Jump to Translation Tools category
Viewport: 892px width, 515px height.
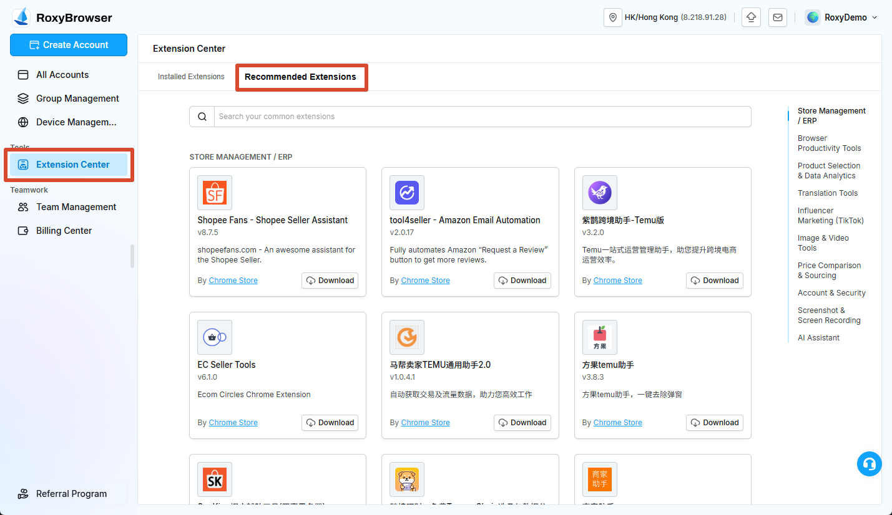coord(828,193)
